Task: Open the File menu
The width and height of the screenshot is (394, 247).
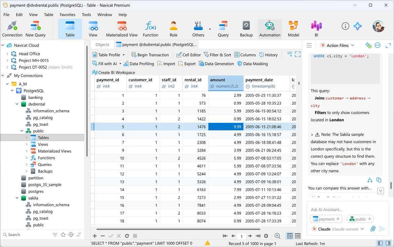Action: (x=6, y=14)
